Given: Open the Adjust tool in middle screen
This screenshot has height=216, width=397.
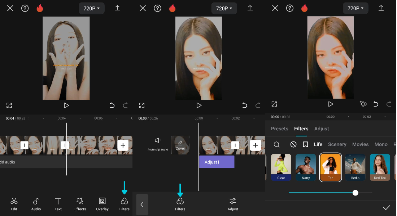Looking at the screenshot, I should point(233,204).
